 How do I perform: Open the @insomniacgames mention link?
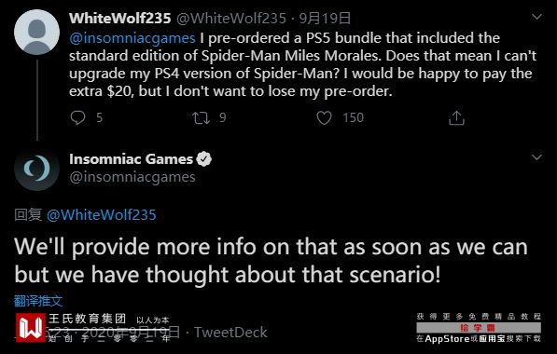[x=132, y=38]
